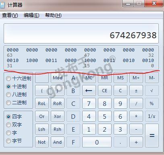164x155 pixels.
Task: Click the And bitwise button
Action: pyautogui.click(x=58, y=142)
